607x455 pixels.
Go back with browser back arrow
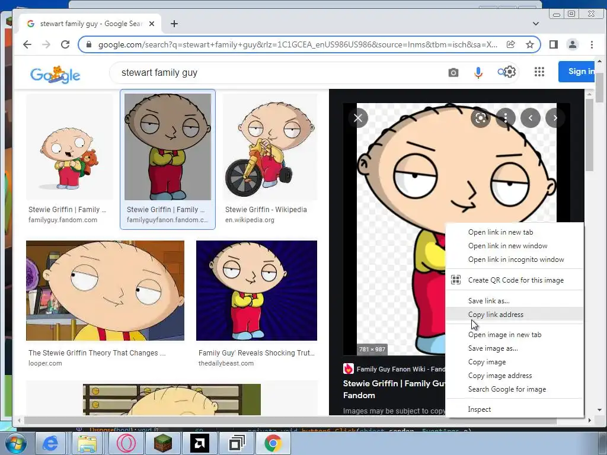click(x=27, y=44)
